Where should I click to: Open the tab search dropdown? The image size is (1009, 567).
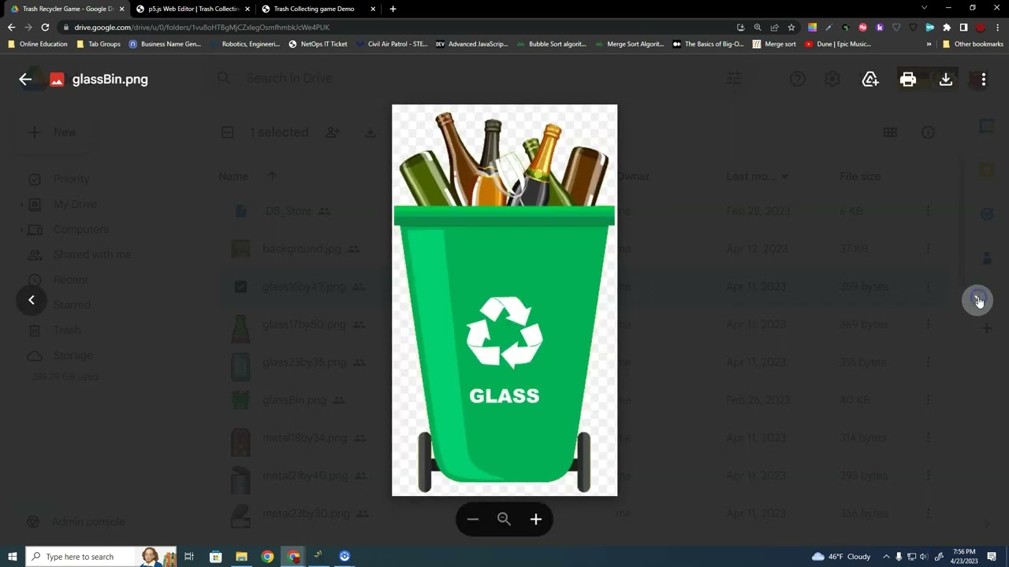coord(925,8)
